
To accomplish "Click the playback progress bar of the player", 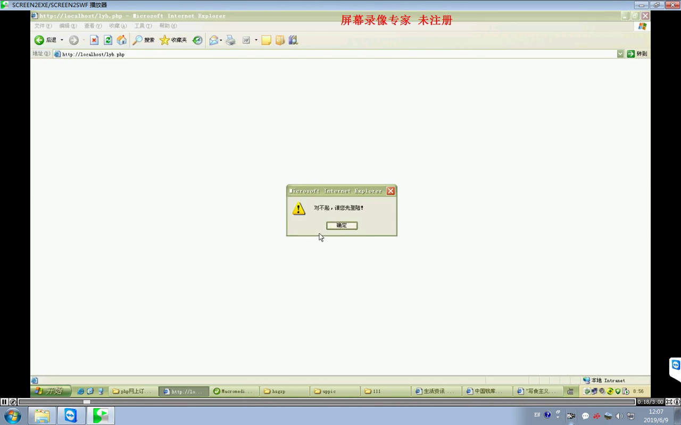I will 319,402.
